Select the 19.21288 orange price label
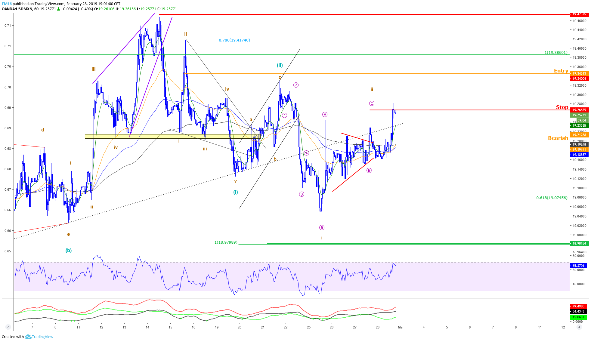The height and width of the screenshot is (342, 591). (x=579, y=135)
